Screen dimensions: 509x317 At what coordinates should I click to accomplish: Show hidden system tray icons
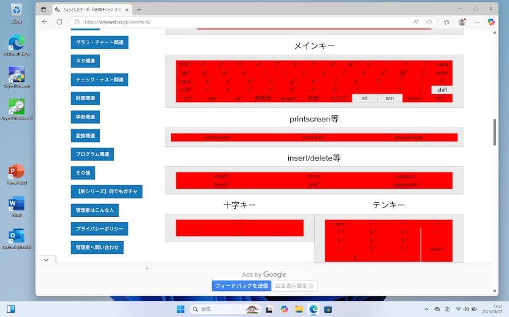click(426, 309)
